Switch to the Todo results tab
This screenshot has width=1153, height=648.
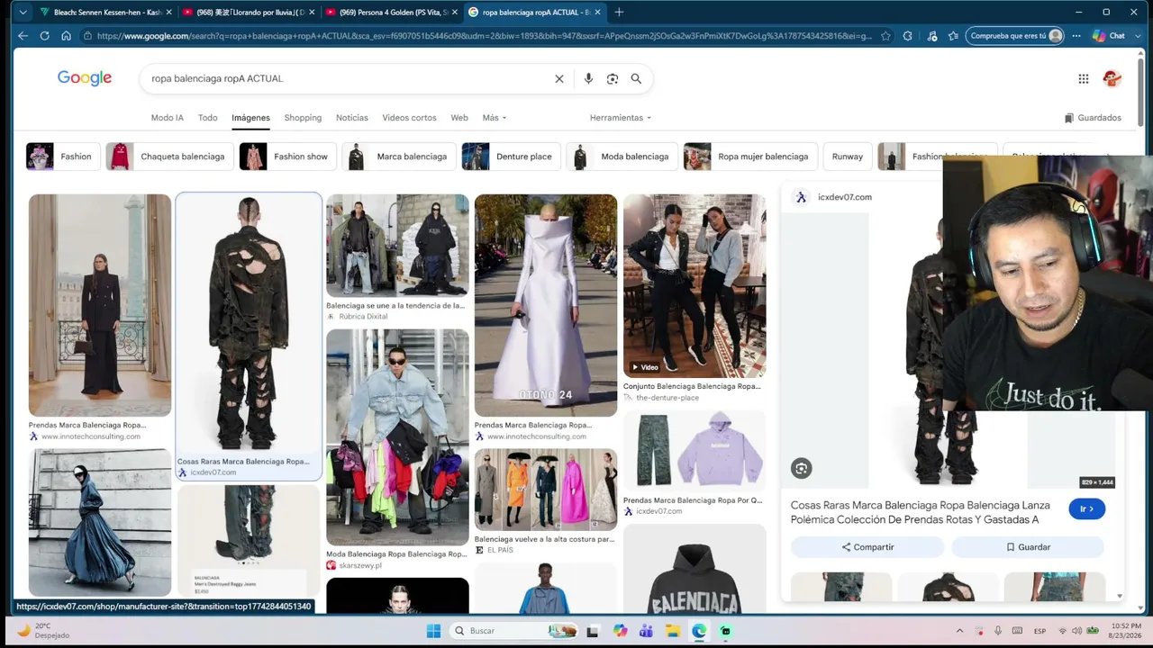pos(208,118)
